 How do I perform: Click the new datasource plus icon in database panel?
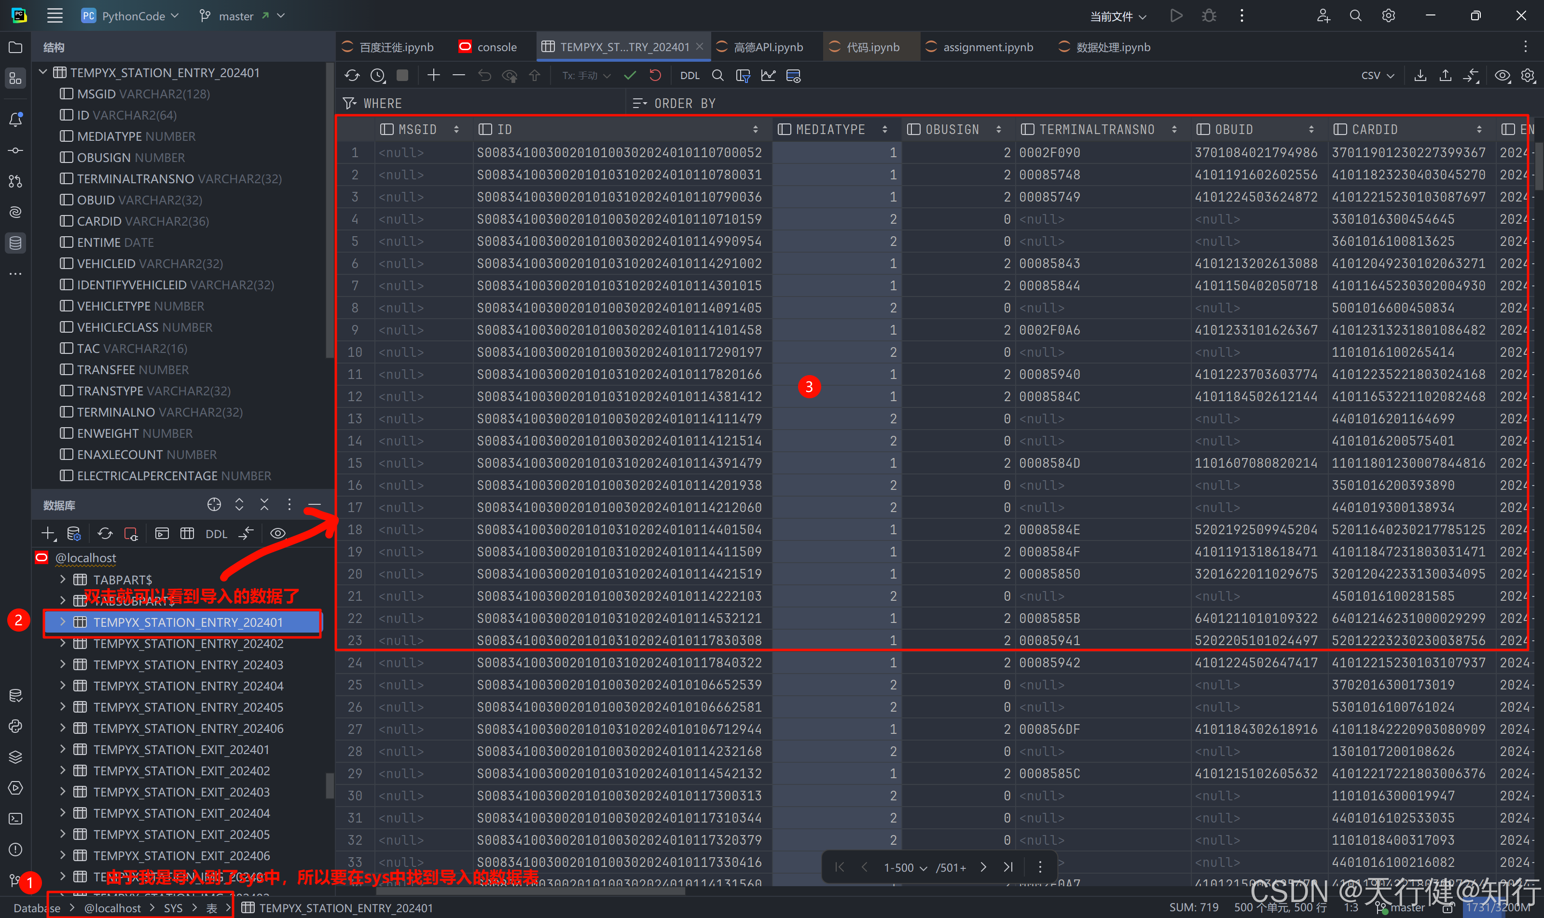pyautogui.click(x=48, y=533)
